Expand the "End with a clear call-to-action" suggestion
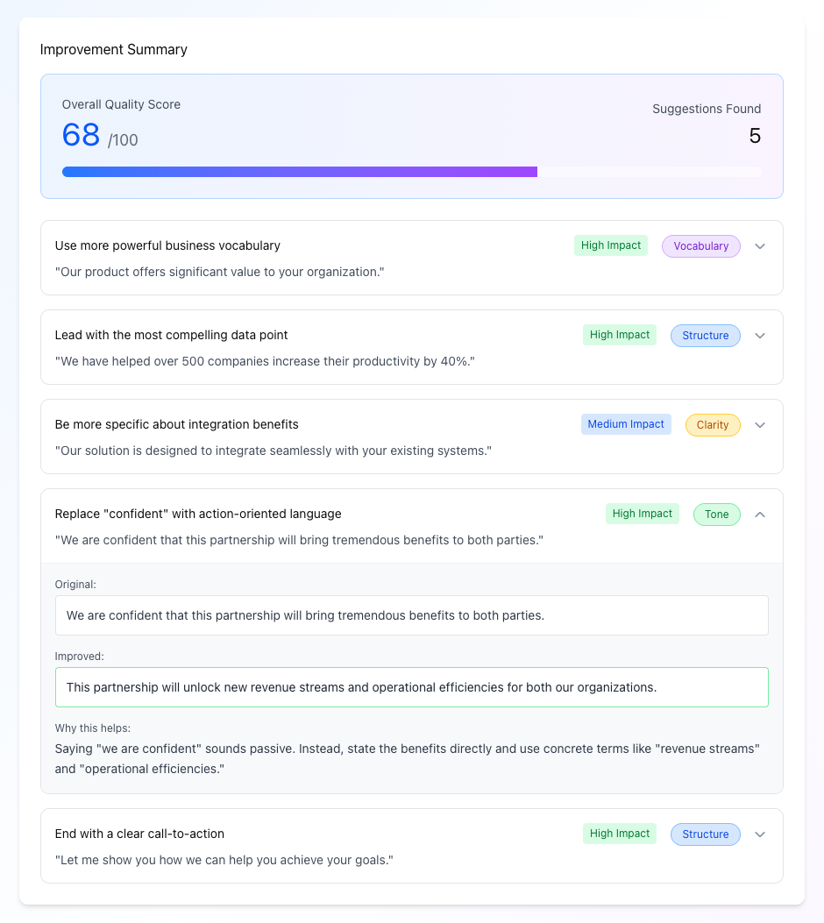824x923 pixels. [x=760, y=834]
